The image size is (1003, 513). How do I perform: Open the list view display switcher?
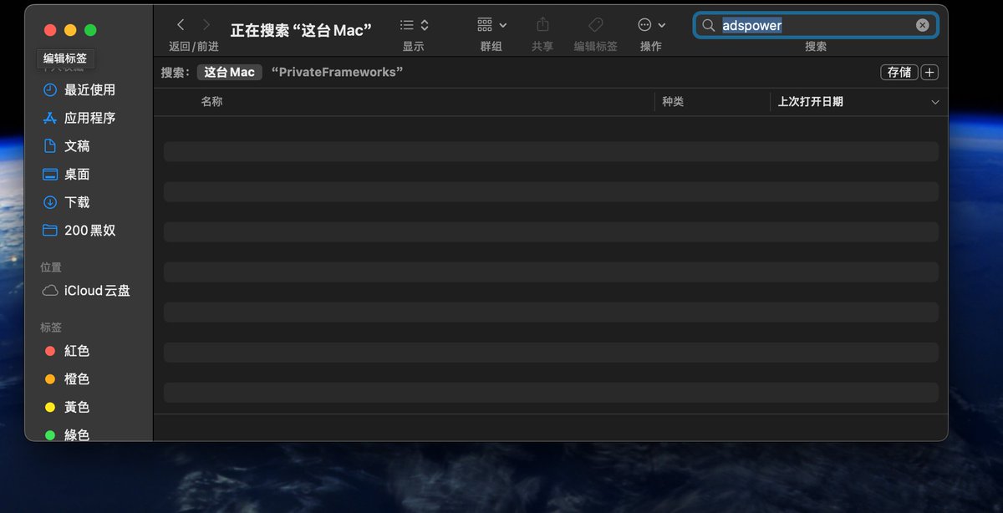click(x=414, y=25)
